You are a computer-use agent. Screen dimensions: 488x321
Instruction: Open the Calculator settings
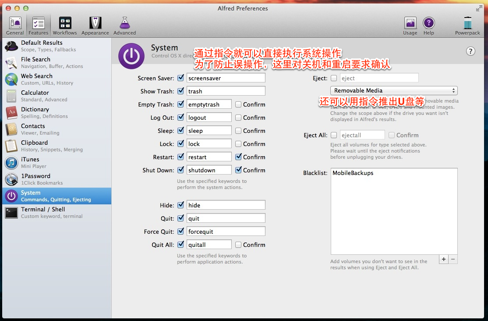click(57, 96)
